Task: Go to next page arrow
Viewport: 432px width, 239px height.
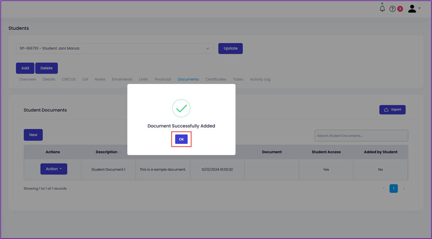Action: [x=404, y=189]
